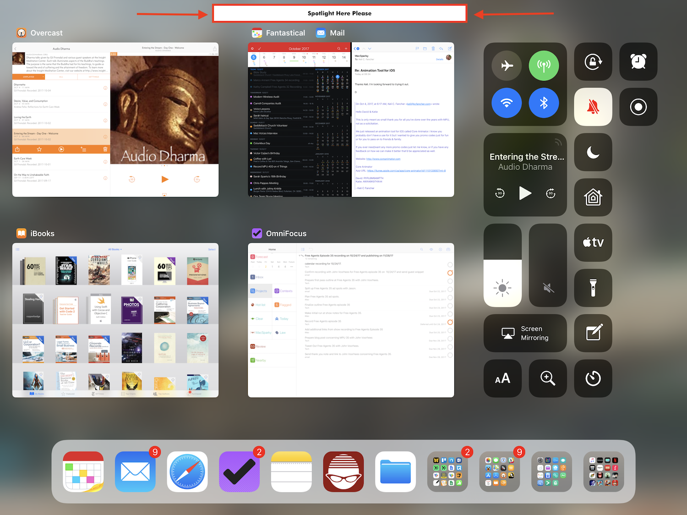
Task: Open the Photos book cover in iBooks
Action: [131, 310]
